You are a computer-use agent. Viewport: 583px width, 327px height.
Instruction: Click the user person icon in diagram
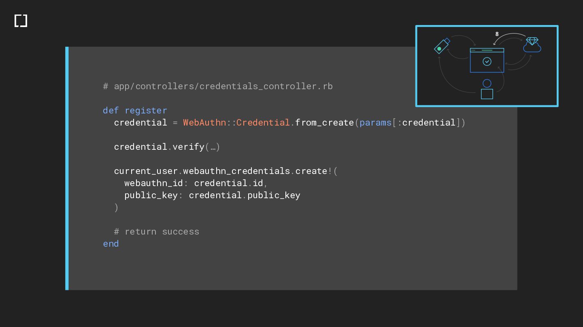point(487,89)
